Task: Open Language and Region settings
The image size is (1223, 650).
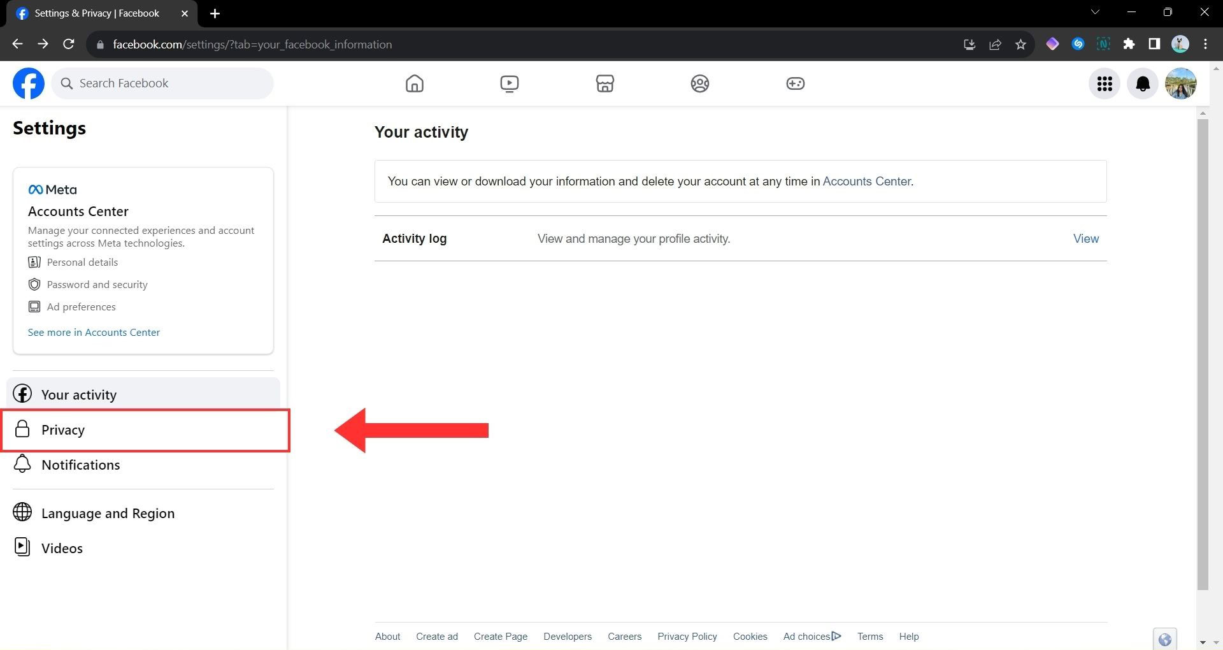Action: tap(108, 514)
